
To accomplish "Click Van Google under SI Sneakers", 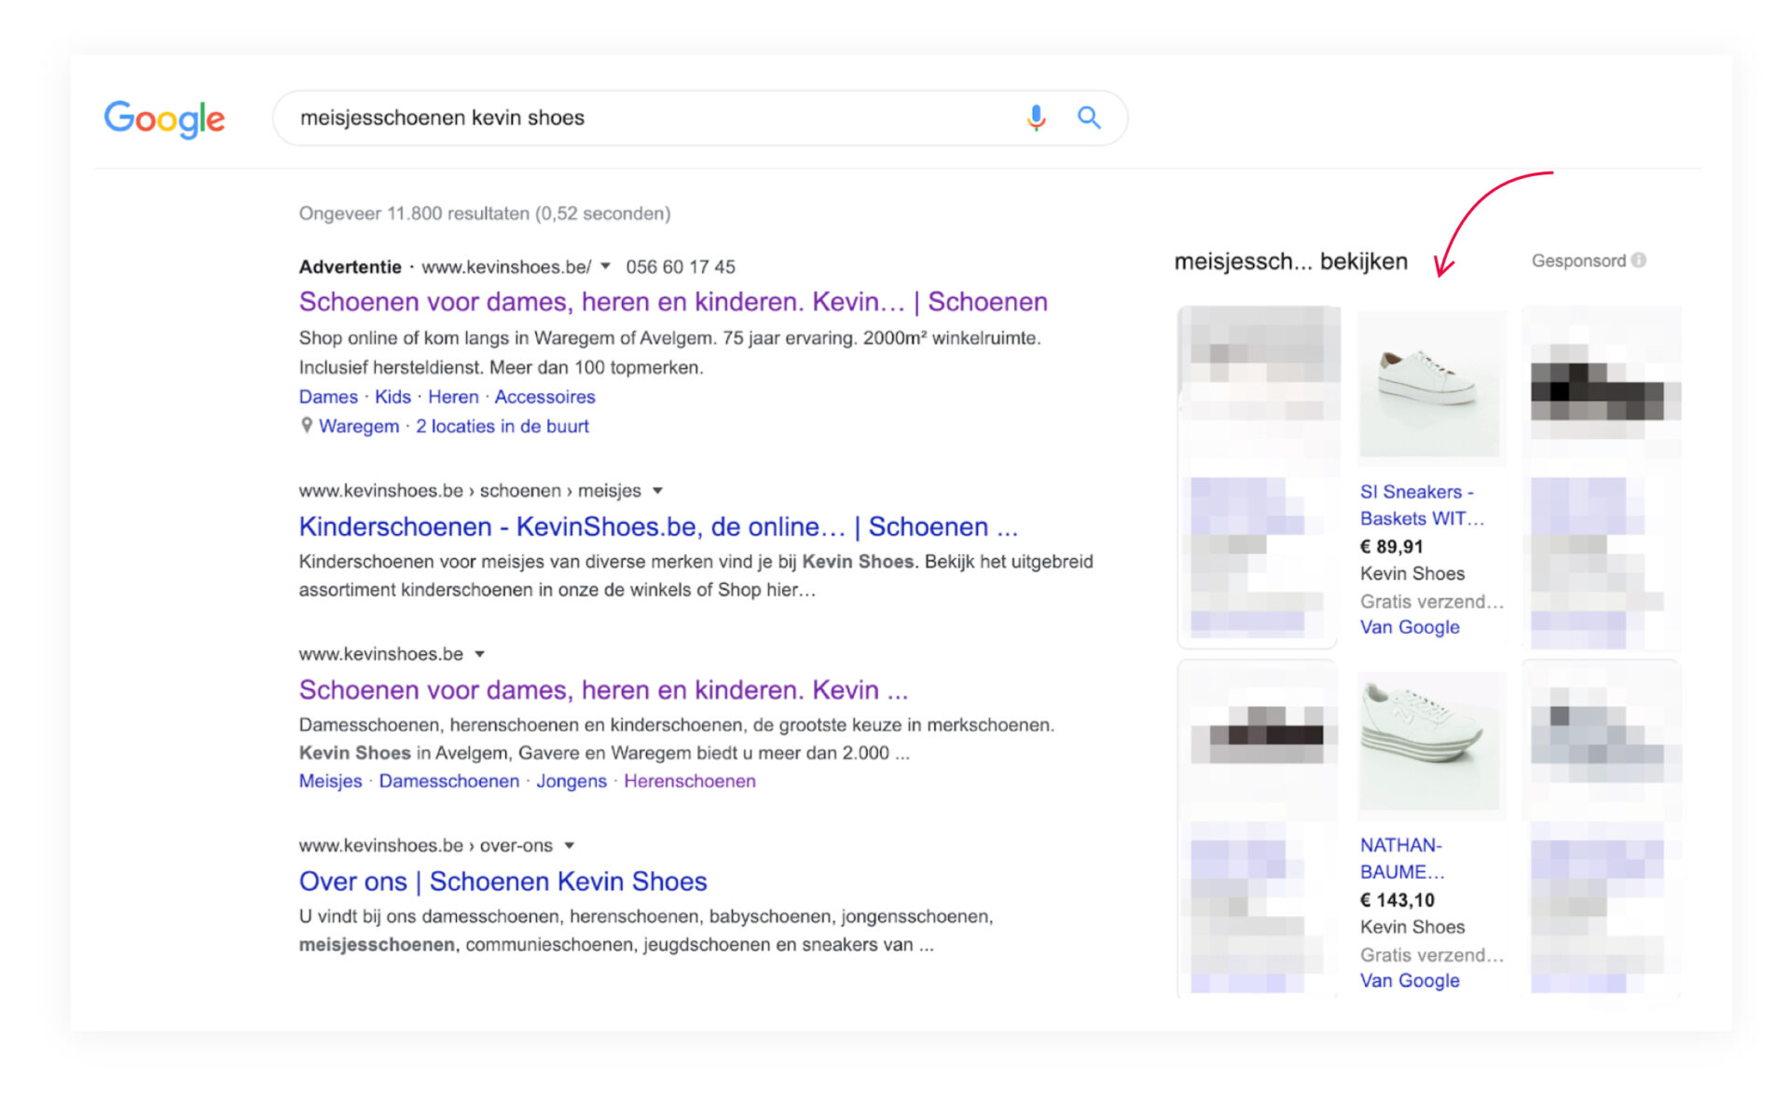I will (x=1410, y=627).
